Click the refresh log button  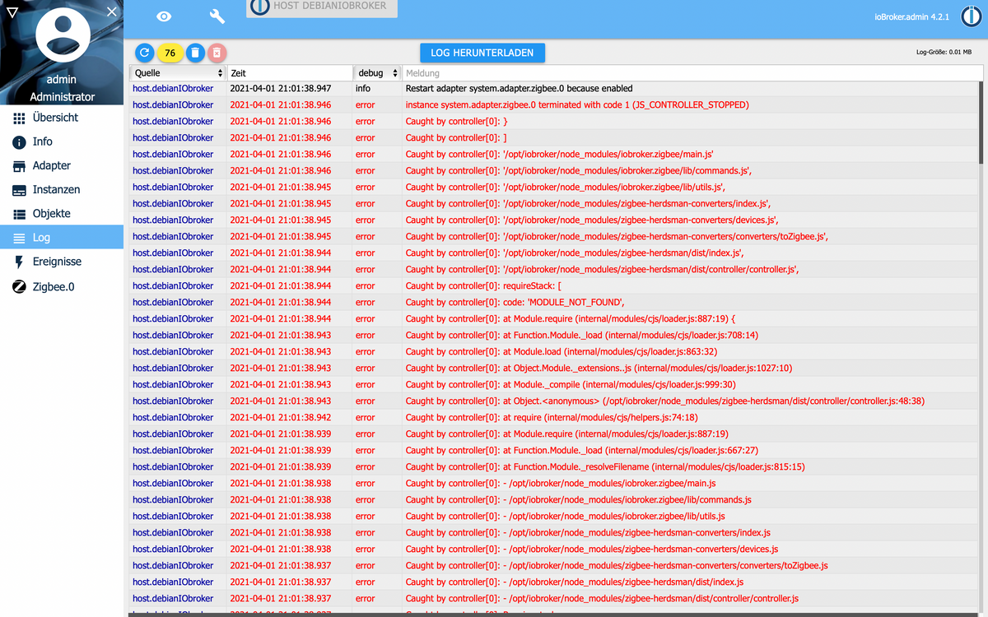(144, 53)
